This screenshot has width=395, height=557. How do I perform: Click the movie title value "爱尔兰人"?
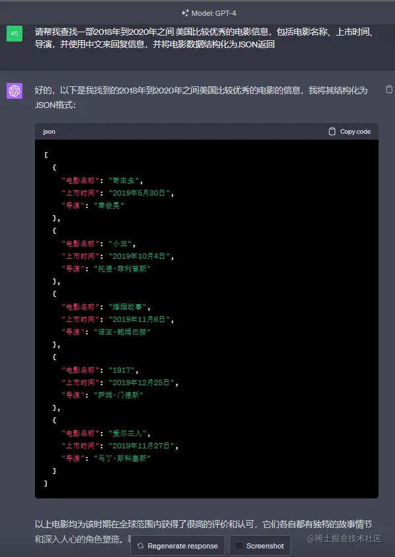128,433
